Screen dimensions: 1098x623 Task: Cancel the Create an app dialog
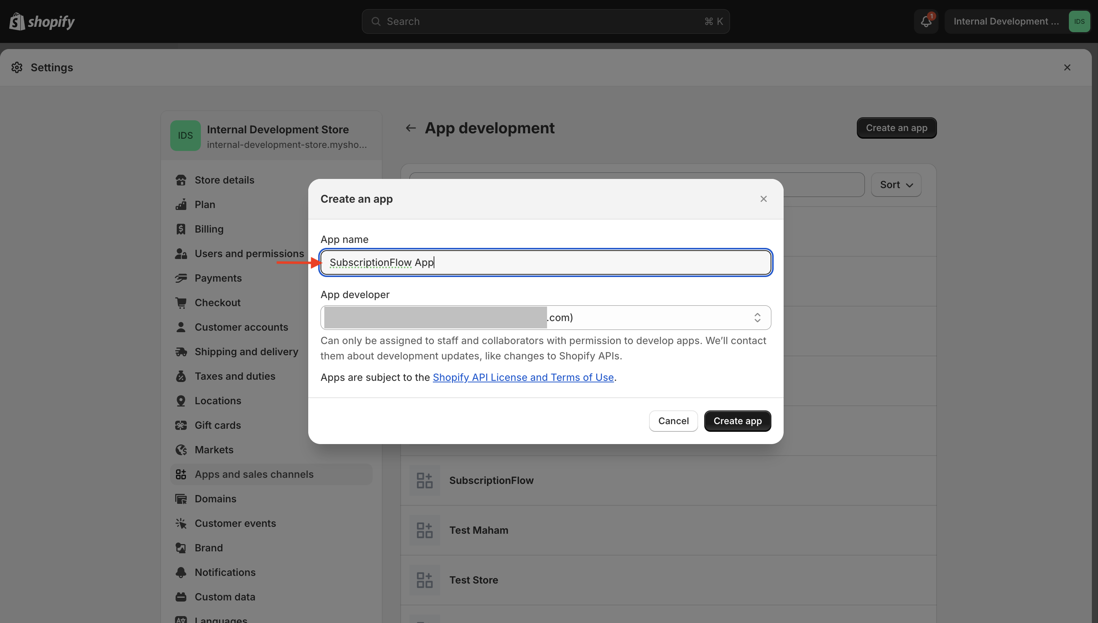(x=673, y=421)
